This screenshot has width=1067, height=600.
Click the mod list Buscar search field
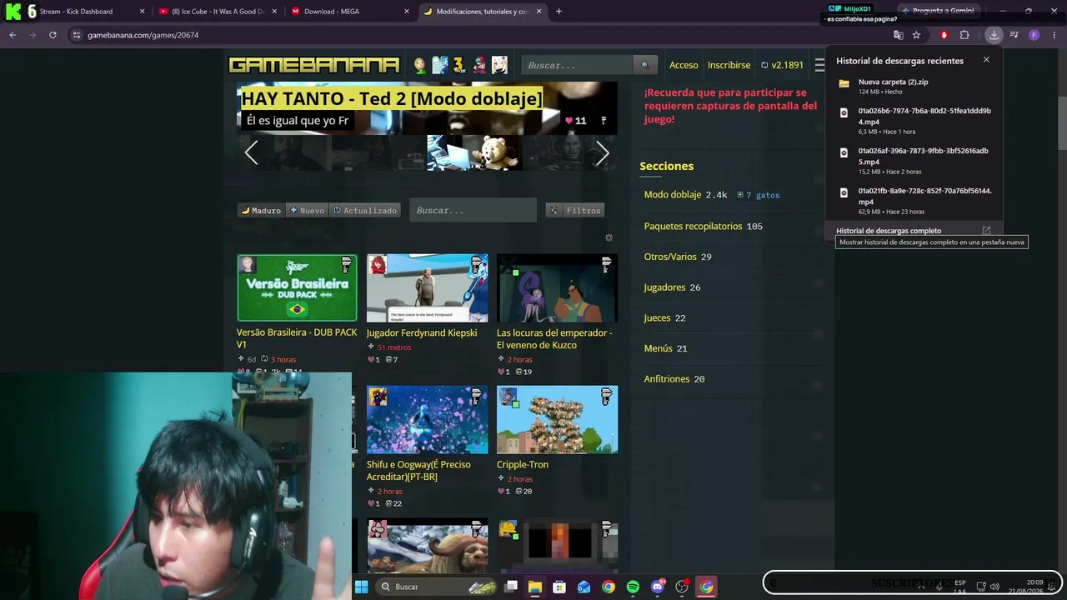[473, 211]
